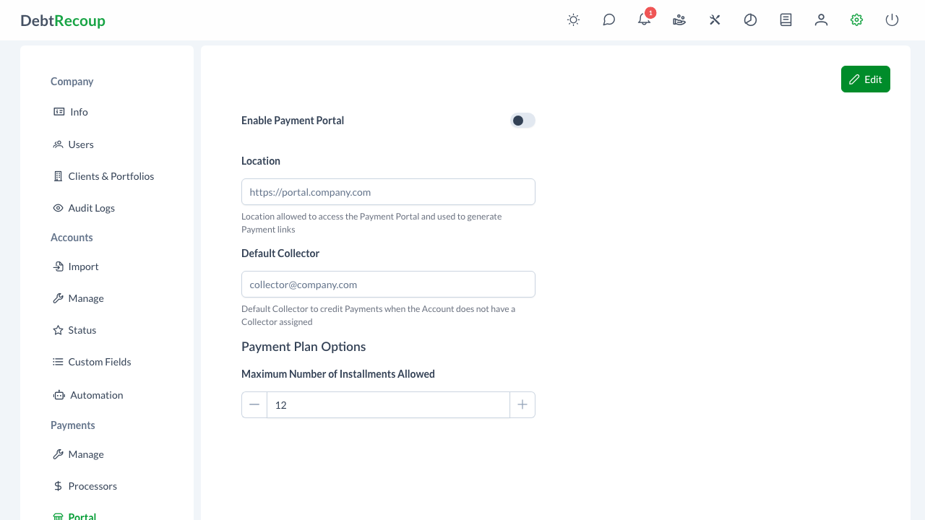Open notifications with the unread badge

[x=644, y=19]
